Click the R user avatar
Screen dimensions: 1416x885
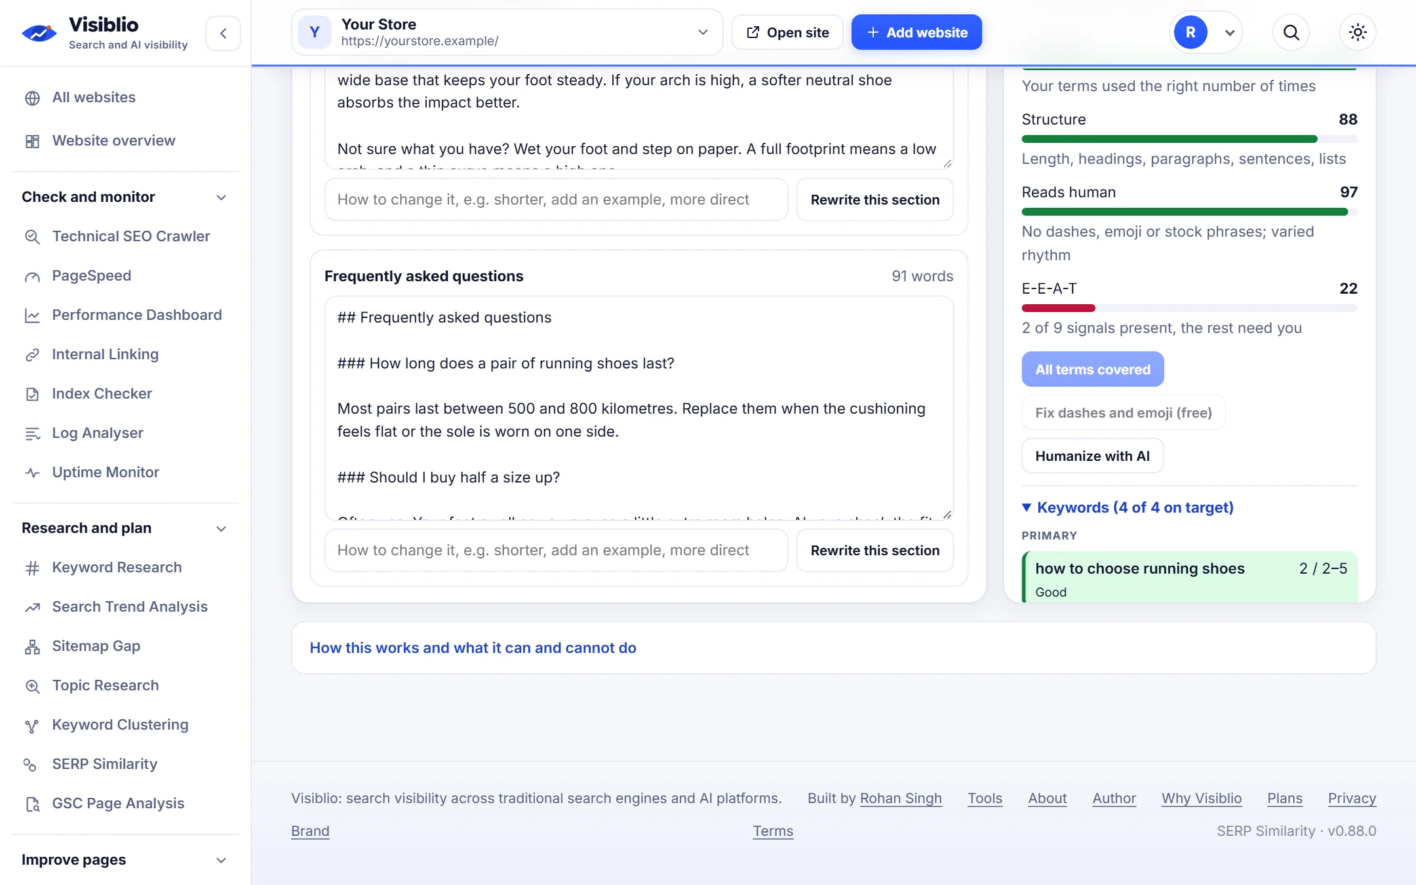[1190, 32]
